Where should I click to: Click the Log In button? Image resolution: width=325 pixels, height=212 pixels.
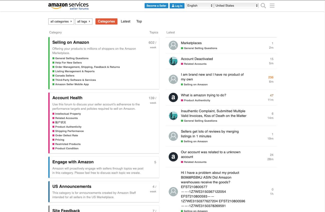tap(177, 6)
